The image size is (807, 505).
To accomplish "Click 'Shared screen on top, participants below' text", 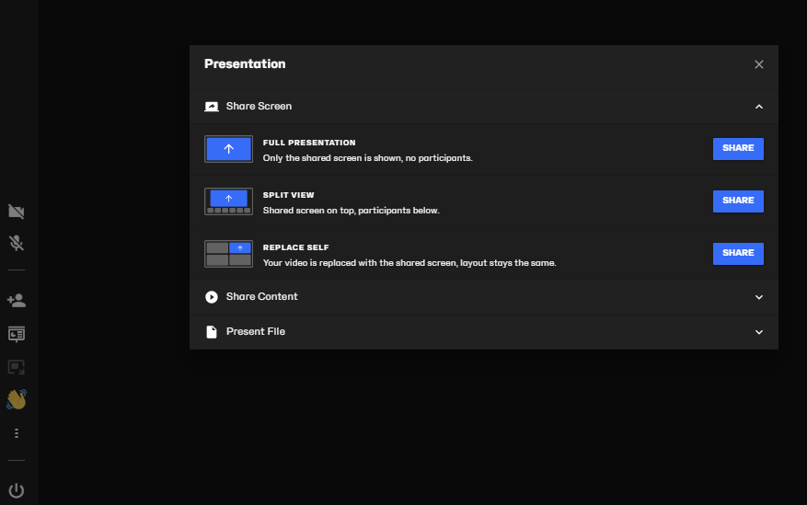I will (x=351, y=211).
